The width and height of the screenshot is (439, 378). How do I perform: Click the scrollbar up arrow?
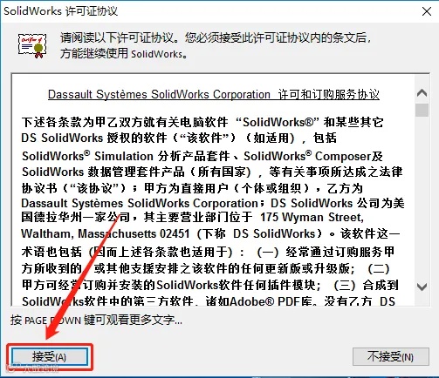point(422,93)
